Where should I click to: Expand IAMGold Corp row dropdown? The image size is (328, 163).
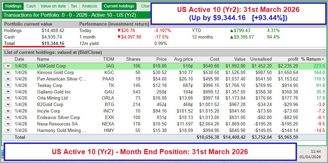[x=8, y=66]
